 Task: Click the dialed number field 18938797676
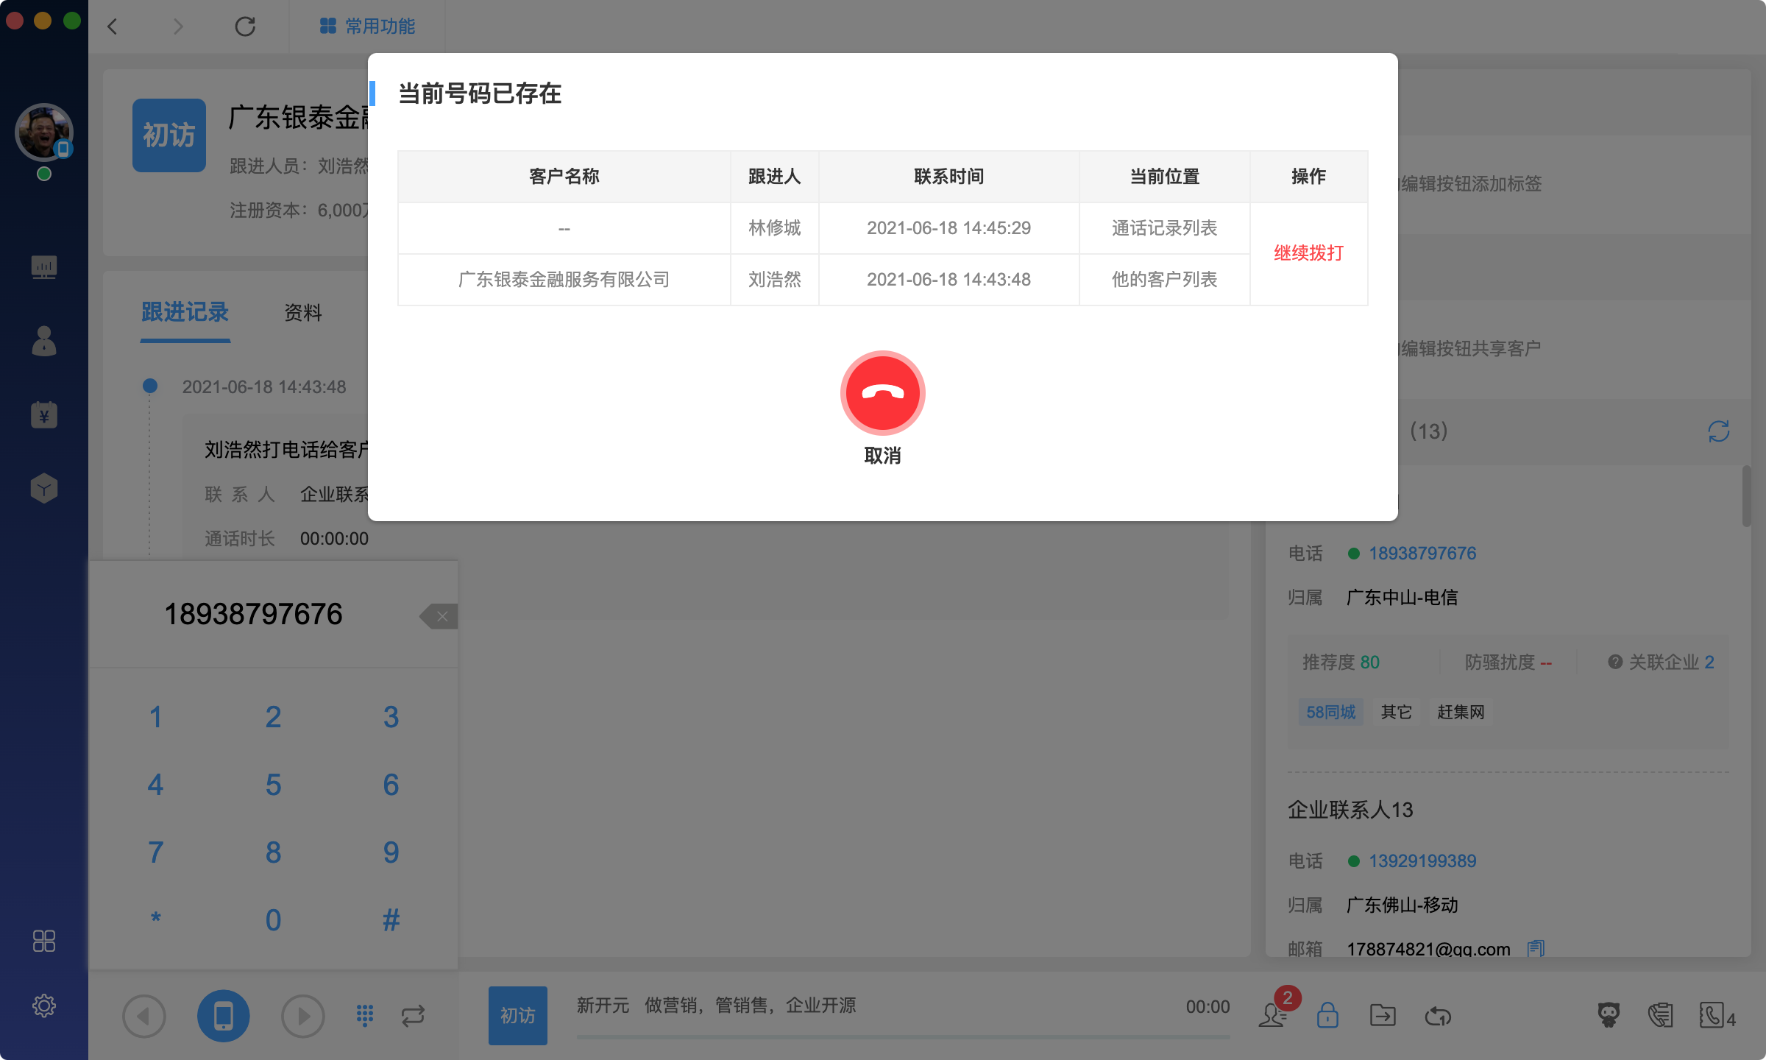[253, 615]
